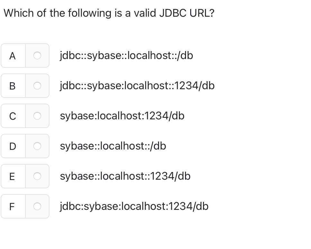
Task: Click the letter label B
Action: pyautogui.click(x=13, y=86)
